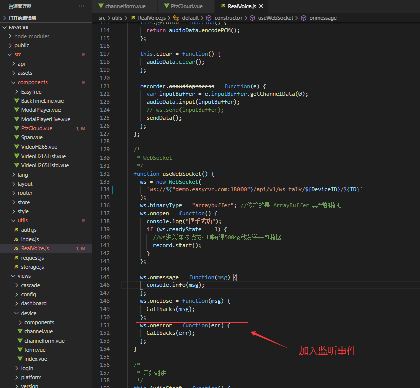Expand the dashboard folder
This screenshot has height=388, width=420.
17,303
